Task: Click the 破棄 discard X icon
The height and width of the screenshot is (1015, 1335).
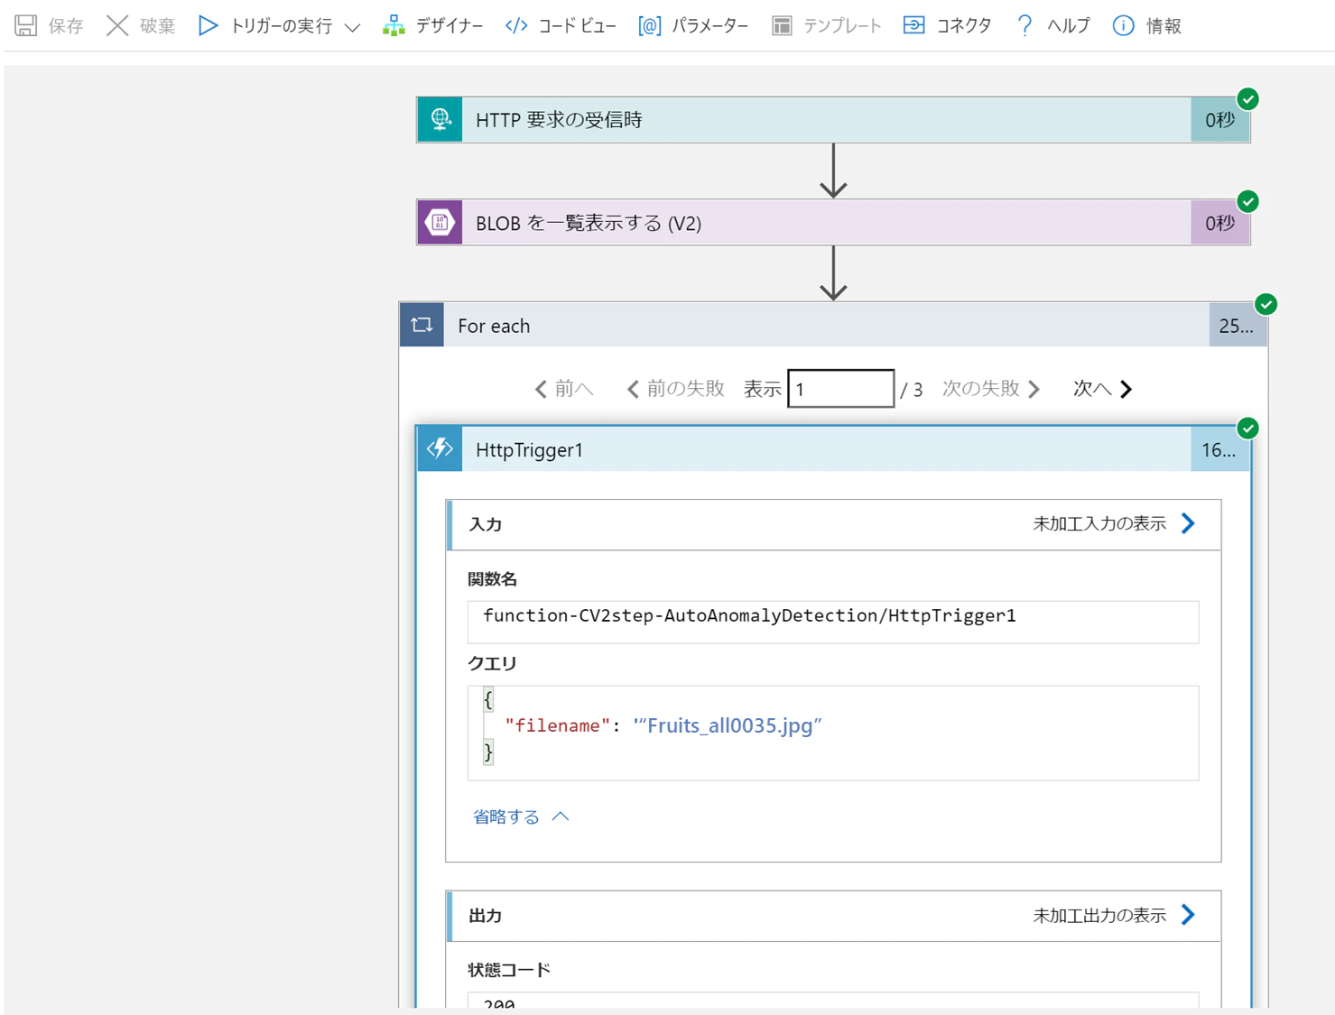Action: pyautogui.click(x=117, y=25)
